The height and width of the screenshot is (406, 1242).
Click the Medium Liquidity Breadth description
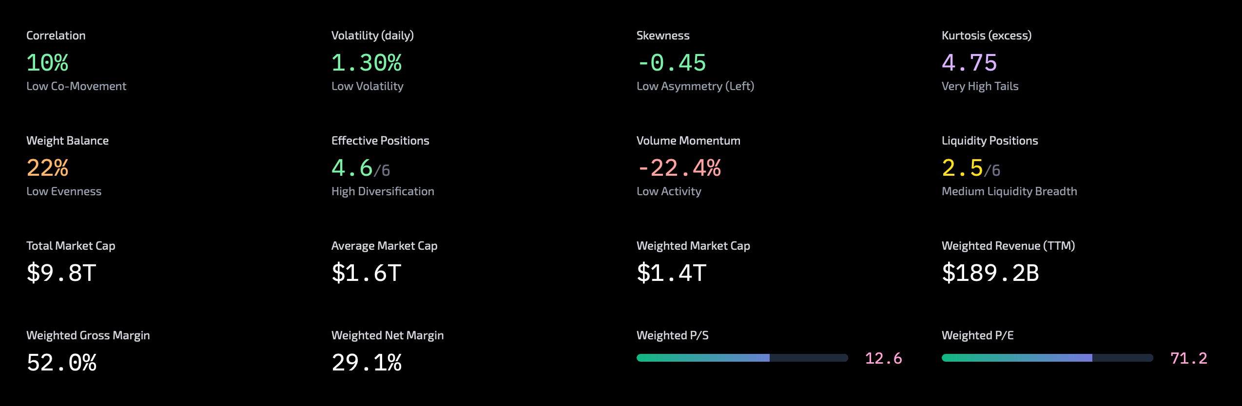(1009, 191)
